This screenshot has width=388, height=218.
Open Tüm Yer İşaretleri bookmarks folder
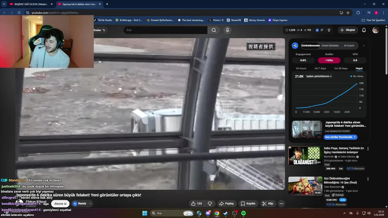pos(373,20)
